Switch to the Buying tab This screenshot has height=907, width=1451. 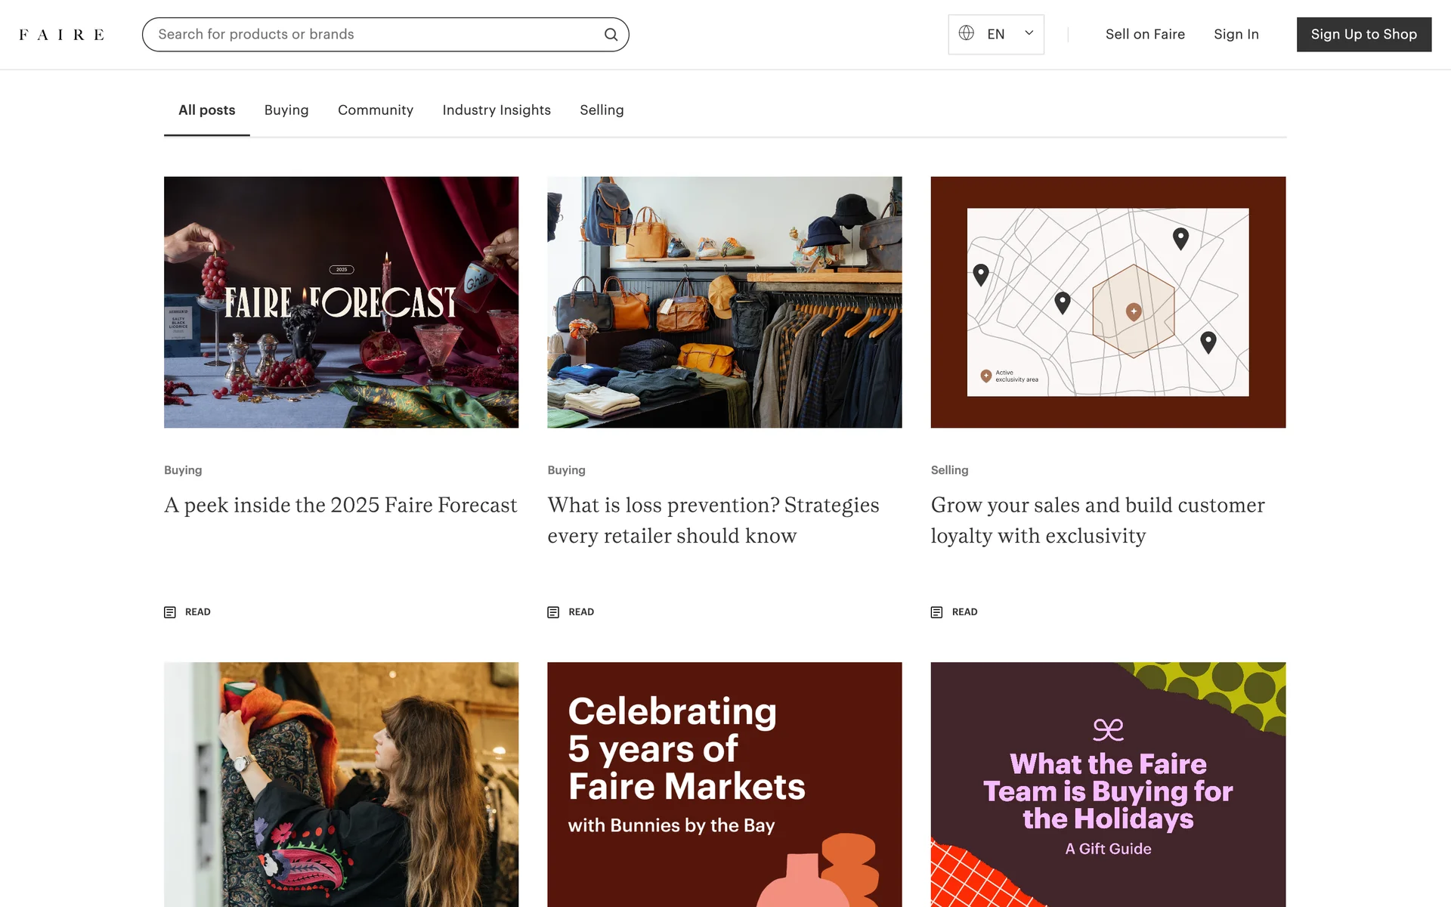click(x=286, y=110)
